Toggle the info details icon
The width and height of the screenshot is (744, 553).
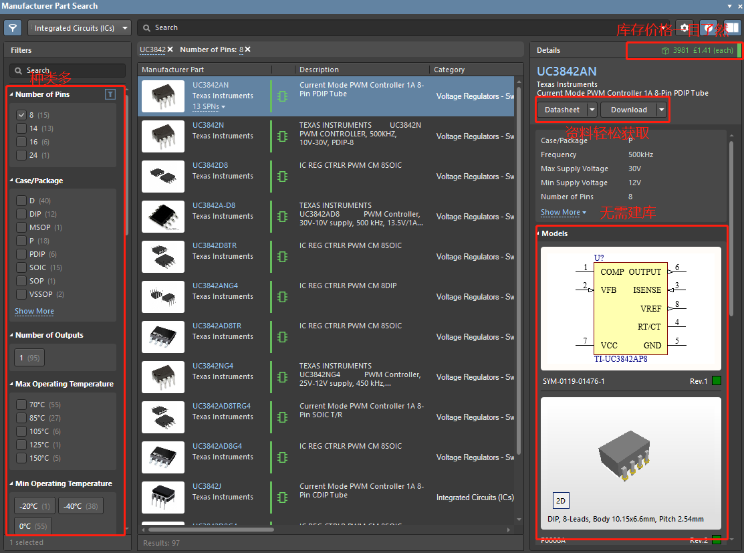[x=709, y=28]
